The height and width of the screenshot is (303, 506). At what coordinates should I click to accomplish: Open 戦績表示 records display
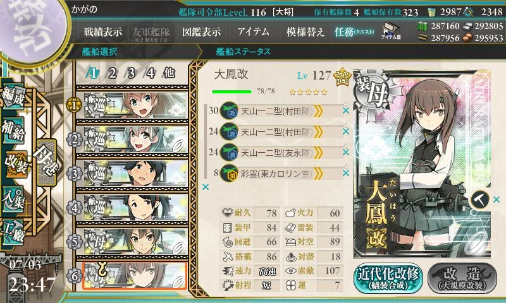tap(103, 32)
